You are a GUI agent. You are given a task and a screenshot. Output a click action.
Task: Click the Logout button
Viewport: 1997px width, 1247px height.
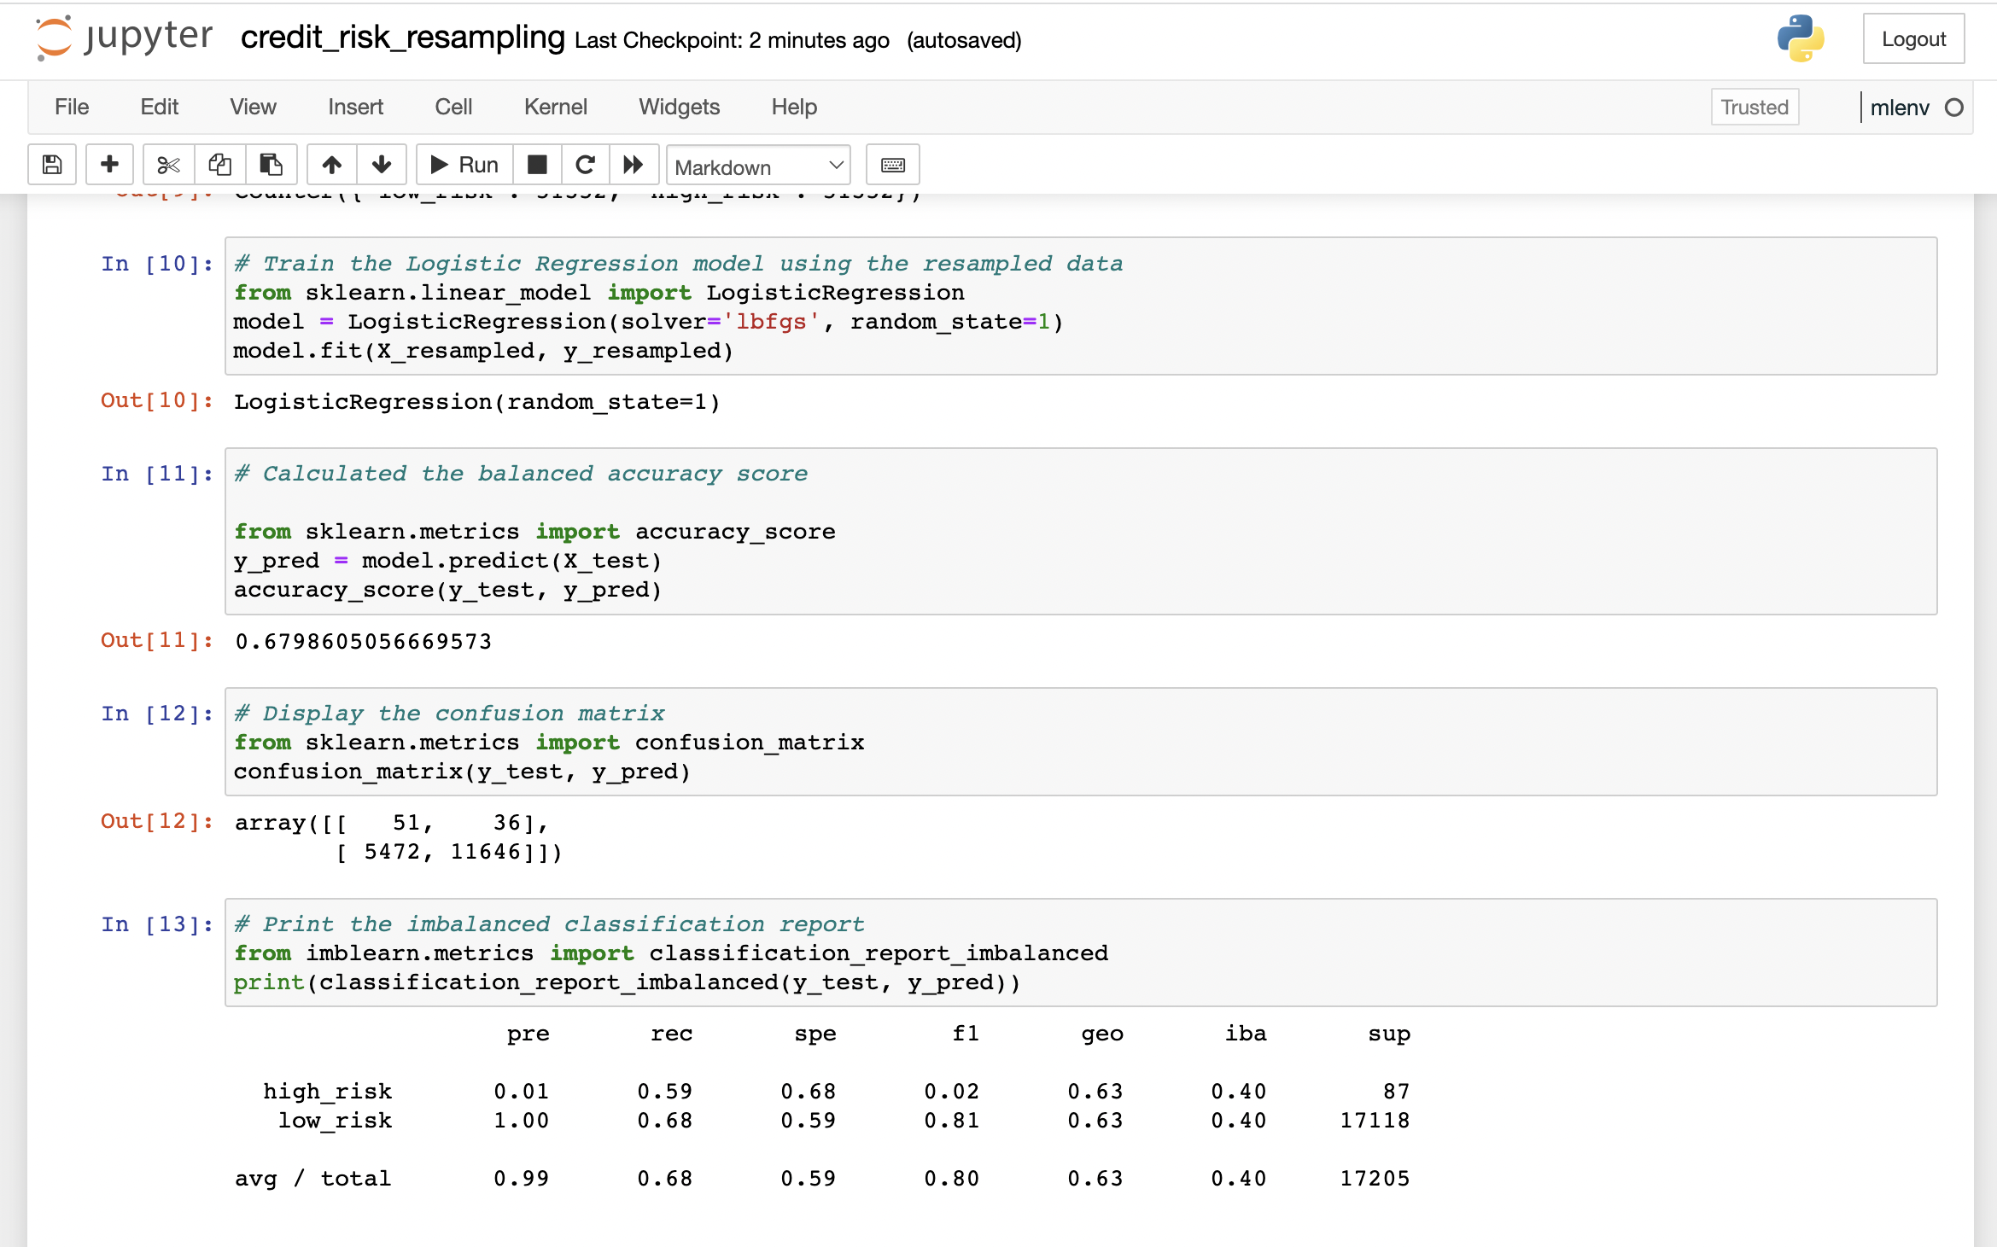point(1913,38)
